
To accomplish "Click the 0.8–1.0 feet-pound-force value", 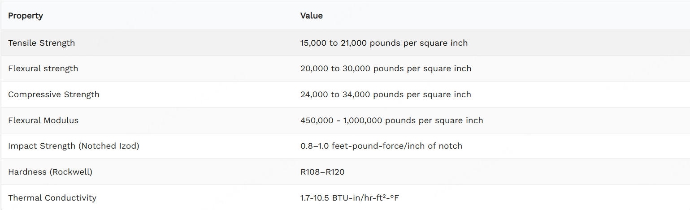I will coord(382,146).
